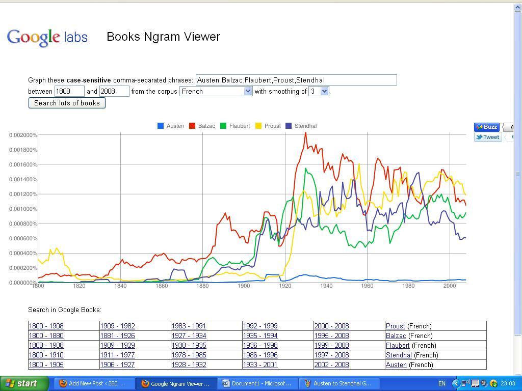Viewport: 522px width, 391px height.
Task: Open the 1800 - 1910 search link
Action: pyautogui.click(x=46, y=355)
